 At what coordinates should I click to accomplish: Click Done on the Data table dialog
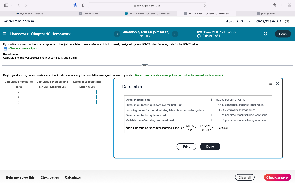[210, 146]
